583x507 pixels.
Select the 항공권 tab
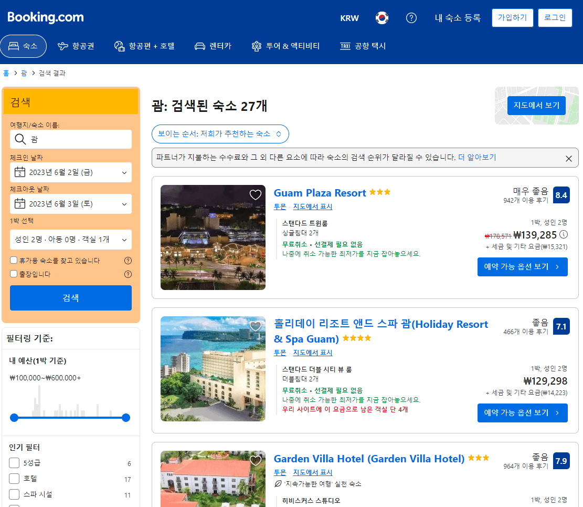point(76,46)
